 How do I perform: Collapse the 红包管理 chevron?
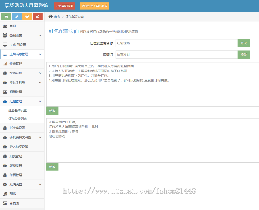click(40, 101)
